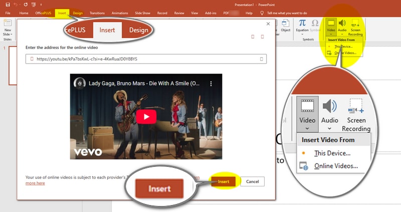Viewport: 401px width, 212px height.
Task: Open the Equation pi icon
Action: pos(302,23)
